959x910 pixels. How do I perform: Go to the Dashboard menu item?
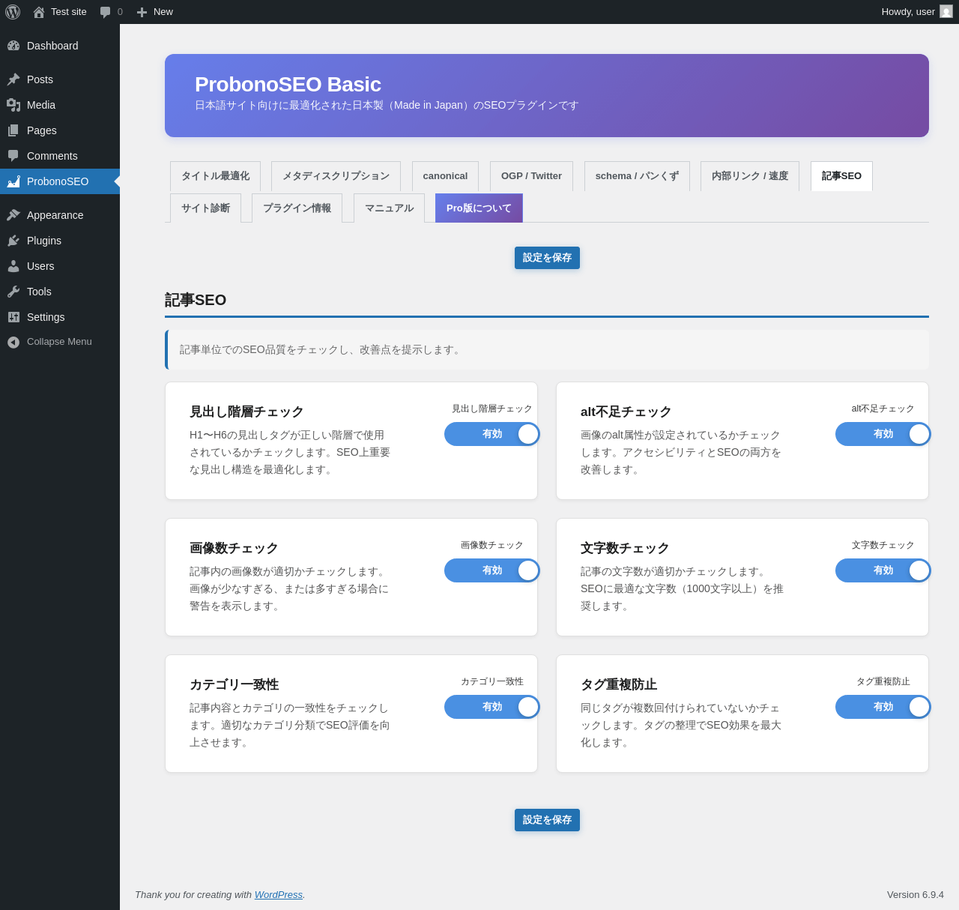tap(60, 46)
